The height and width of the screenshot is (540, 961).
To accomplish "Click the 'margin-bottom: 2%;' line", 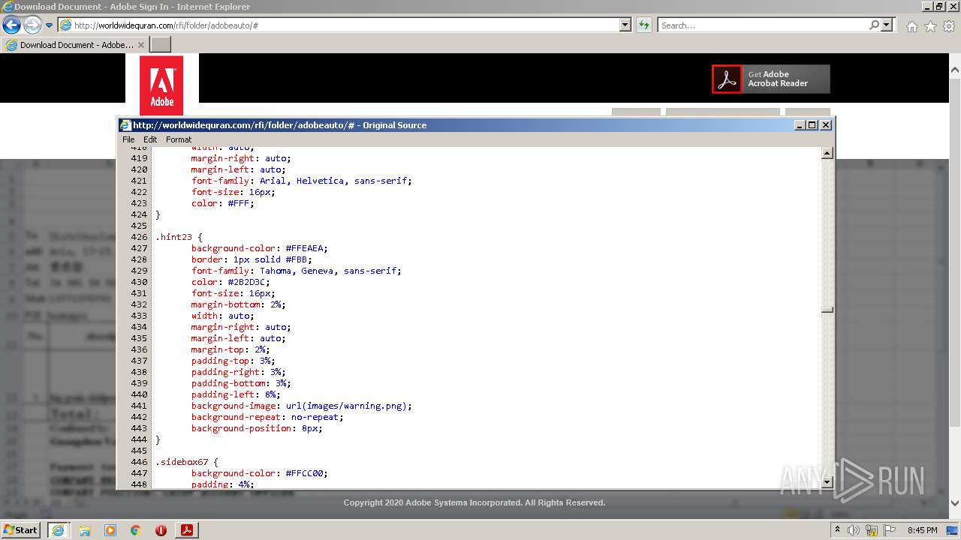I will [238, 304].
